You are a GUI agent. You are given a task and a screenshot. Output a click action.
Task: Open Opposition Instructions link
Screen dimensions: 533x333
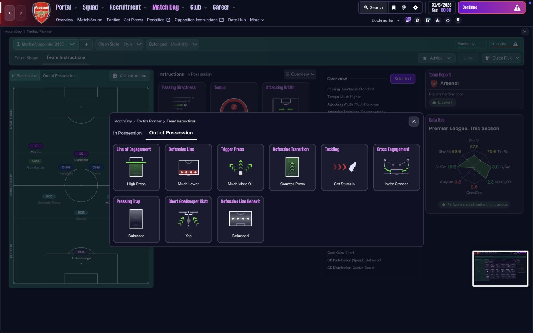(x=199, y=20)
